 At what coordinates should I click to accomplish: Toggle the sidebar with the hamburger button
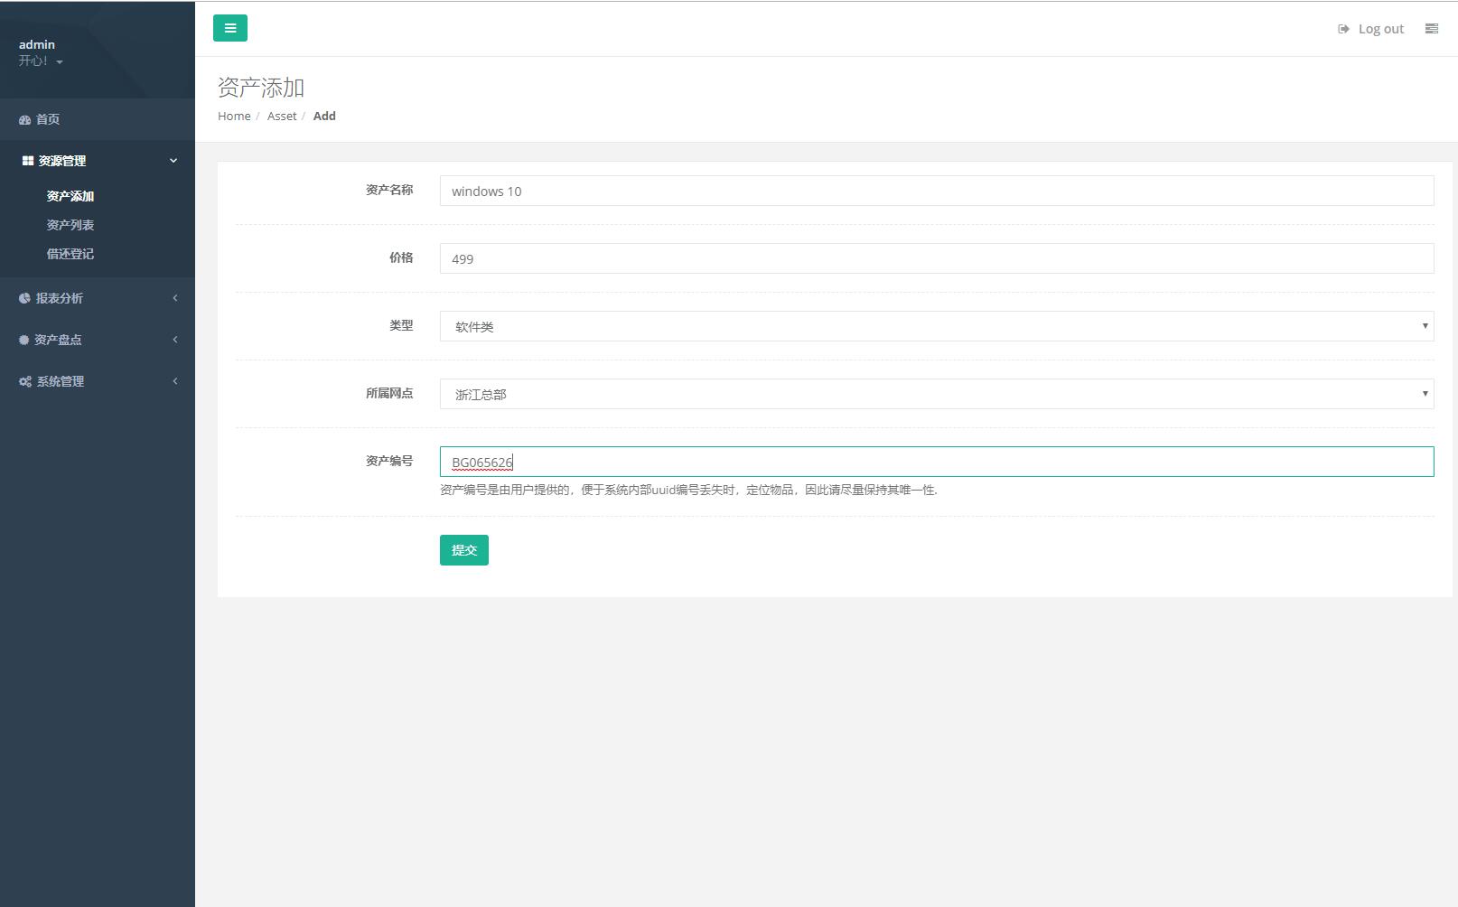[230, 28]
